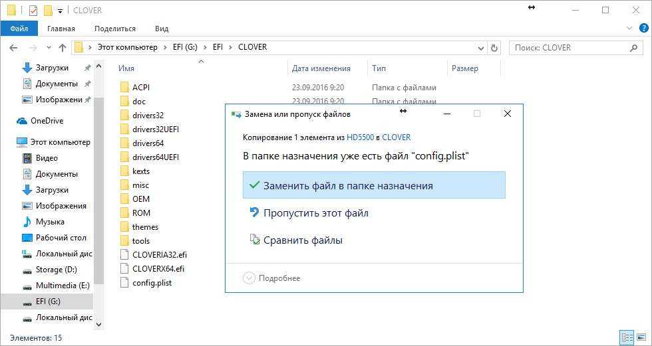
Task: Open the address bar history dropdown
Action: (x=480, y=48)
